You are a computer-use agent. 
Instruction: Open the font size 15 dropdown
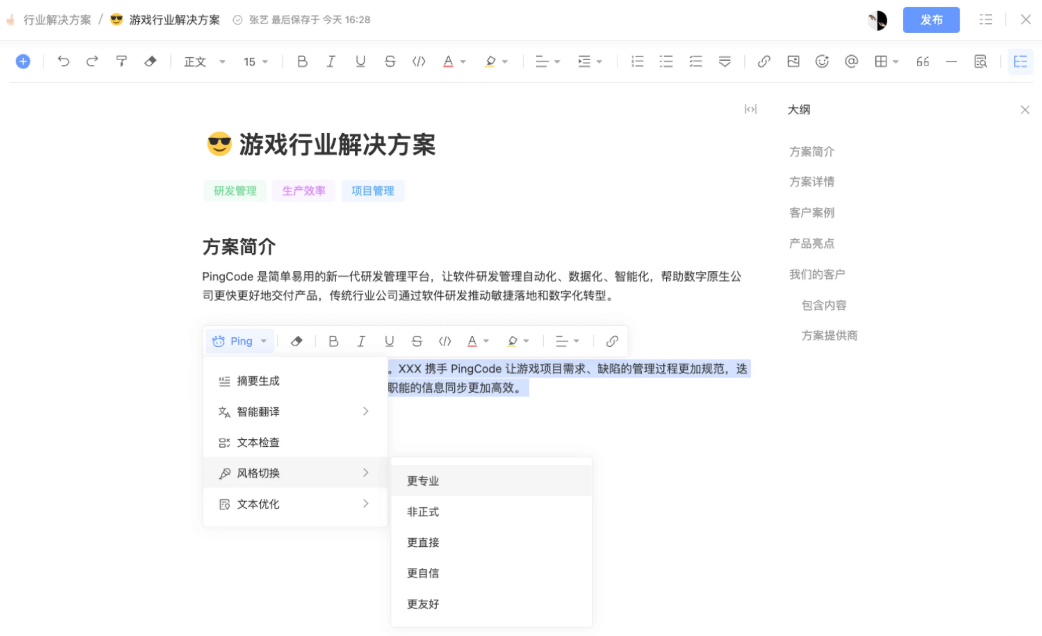point(255,62)
